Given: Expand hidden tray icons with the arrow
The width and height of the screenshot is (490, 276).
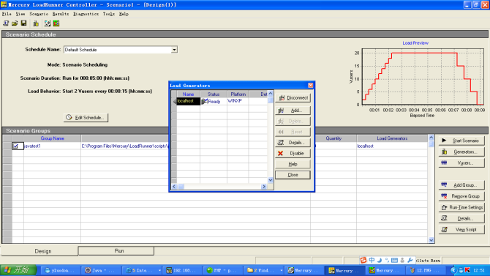Looking at the screenshot, I should 453,270.
